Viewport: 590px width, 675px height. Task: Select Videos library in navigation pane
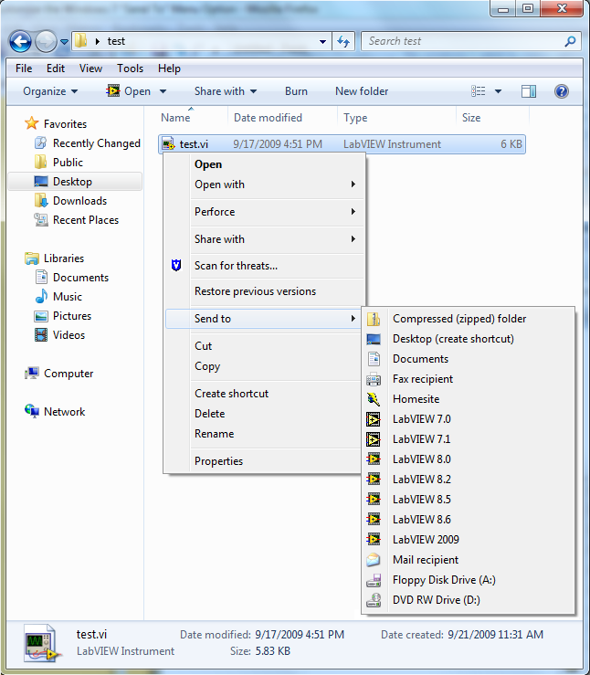tap(68, 335)
